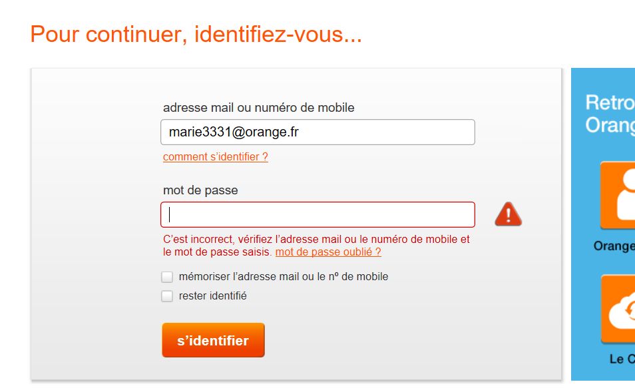
Task: Open the orange person account icon
Action: (x=618, y=195)
